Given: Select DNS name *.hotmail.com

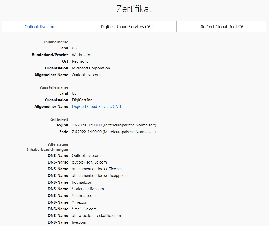Looking at the screenshot, I should pyautogui.click(x=84, y=196).
